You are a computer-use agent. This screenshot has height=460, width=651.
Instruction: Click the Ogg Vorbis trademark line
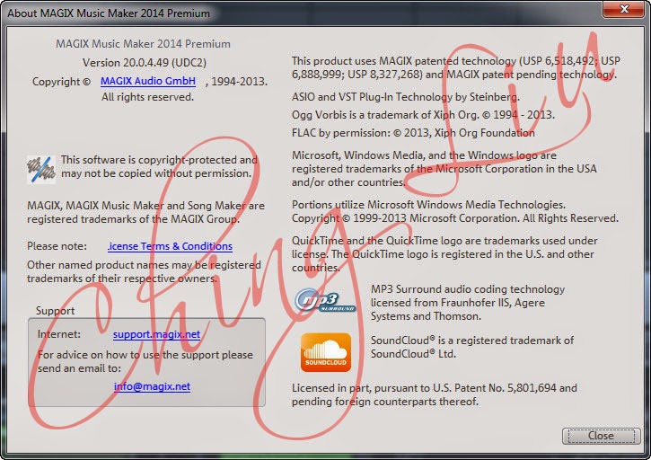[423, 115]
